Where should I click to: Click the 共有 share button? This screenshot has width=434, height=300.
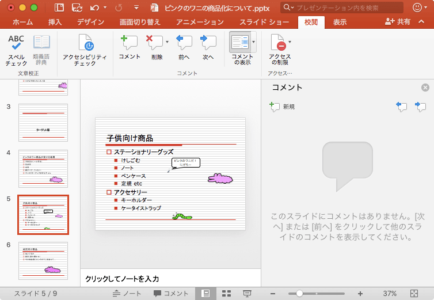click(x=398, y=22)
